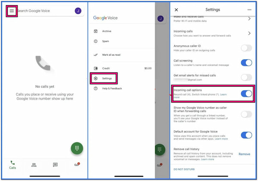
Task: Click the Settings gear icon in the menu
Action: [x=95, y=78]
